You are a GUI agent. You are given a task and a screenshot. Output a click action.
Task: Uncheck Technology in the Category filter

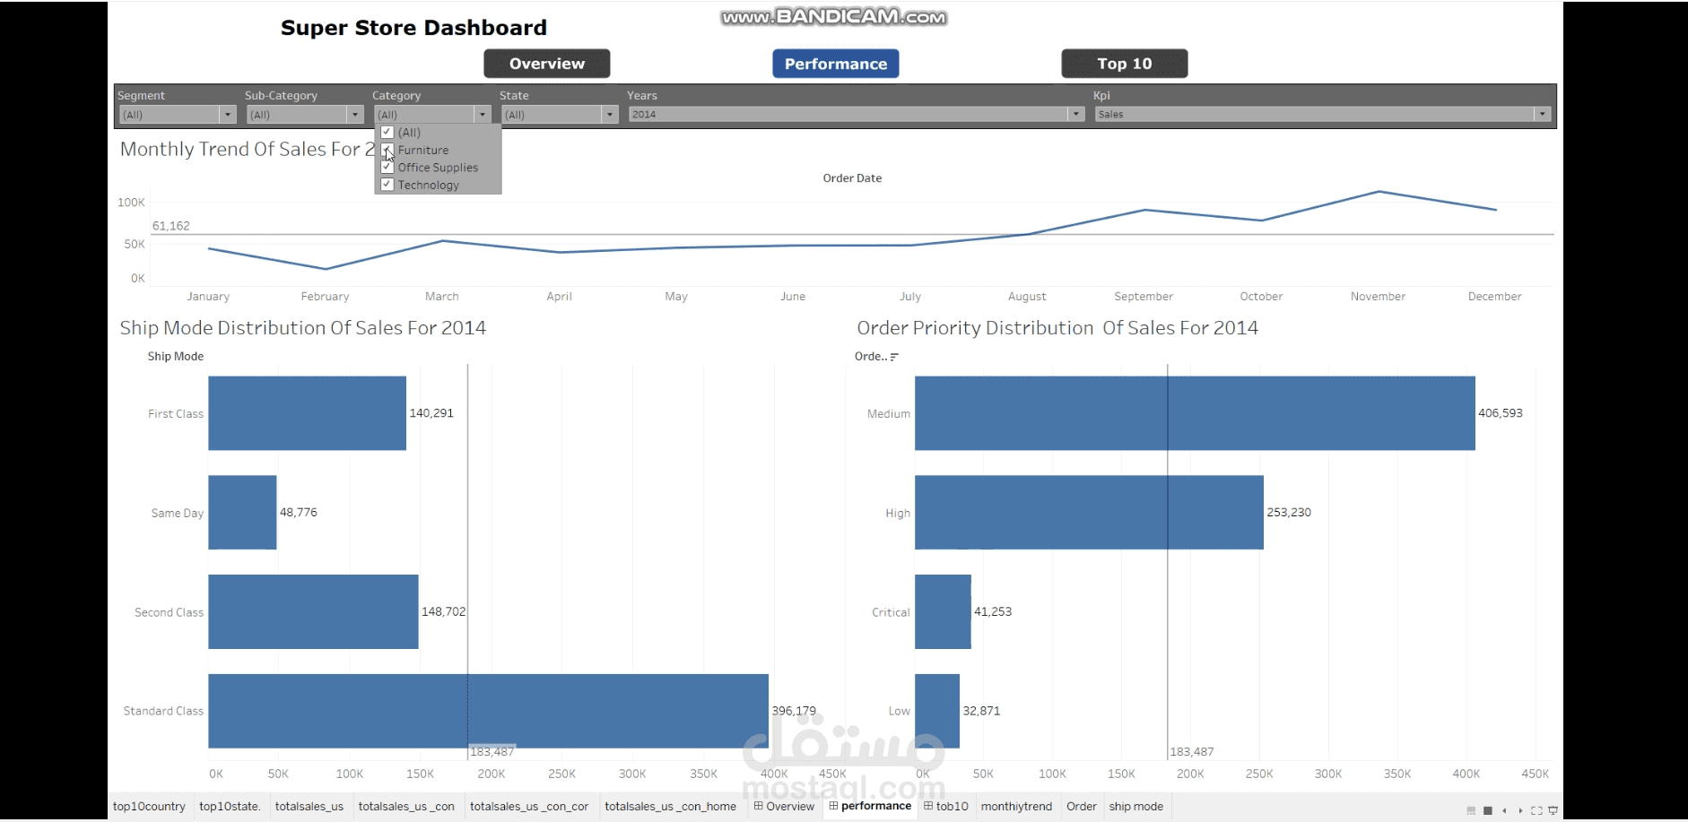[387, 185]
